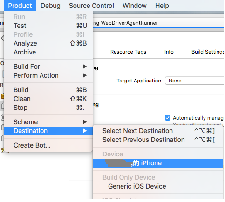225x202 pixels.
Task: Click Select Next Destination
Action: 157,131
